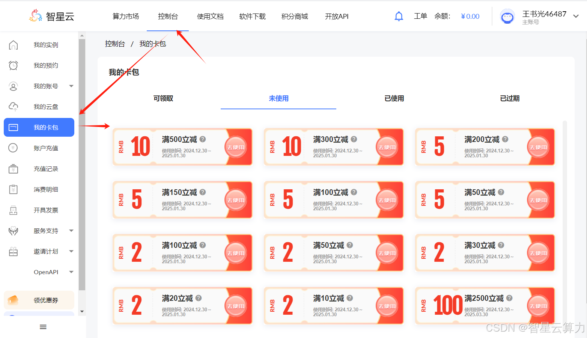Switch to 已过期 tab

pos(510,98)
